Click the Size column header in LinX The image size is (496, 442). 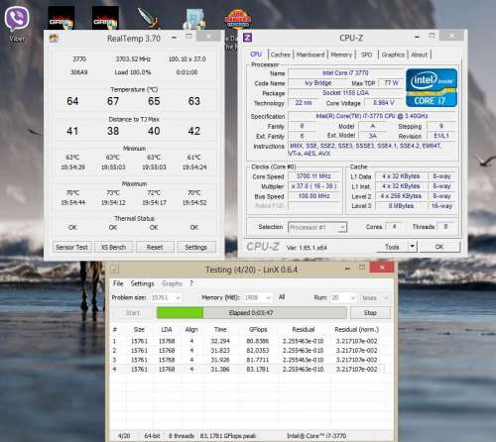139,329
